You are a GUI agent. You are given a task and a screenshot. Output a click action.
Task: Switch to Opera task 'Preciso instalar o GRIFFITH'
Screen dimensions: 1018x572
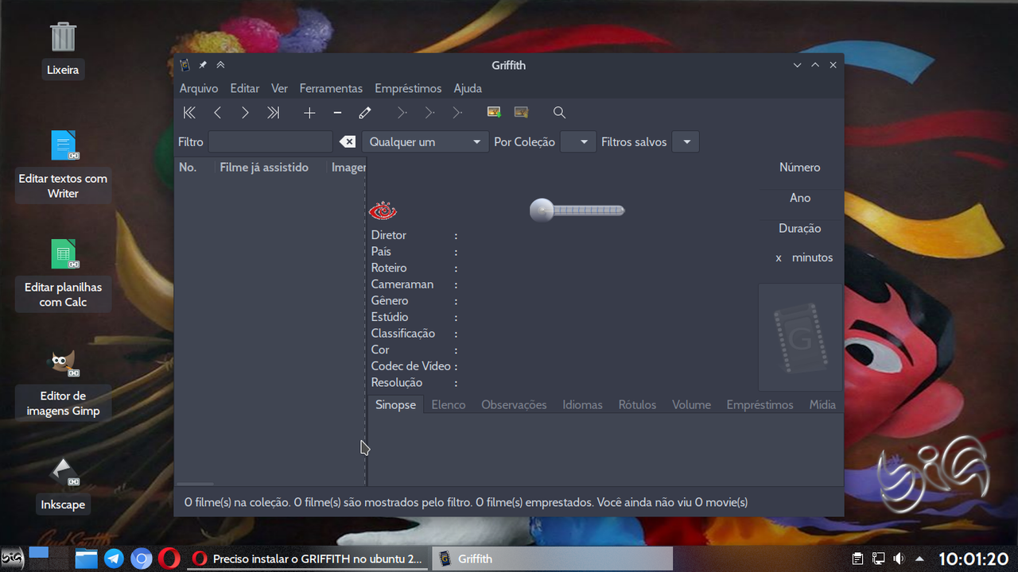(x=309, y=558)
